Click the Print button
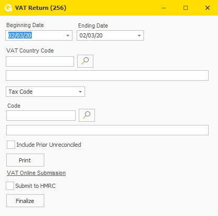 pos(25,160)
